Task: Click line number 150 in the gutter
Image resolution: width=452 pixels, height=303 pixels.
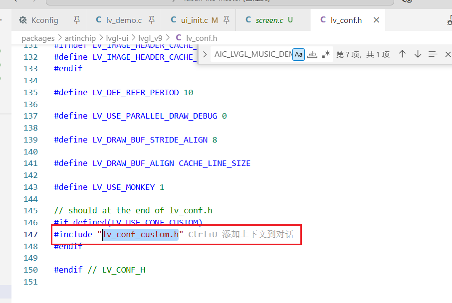Action: tap(30, 270)
